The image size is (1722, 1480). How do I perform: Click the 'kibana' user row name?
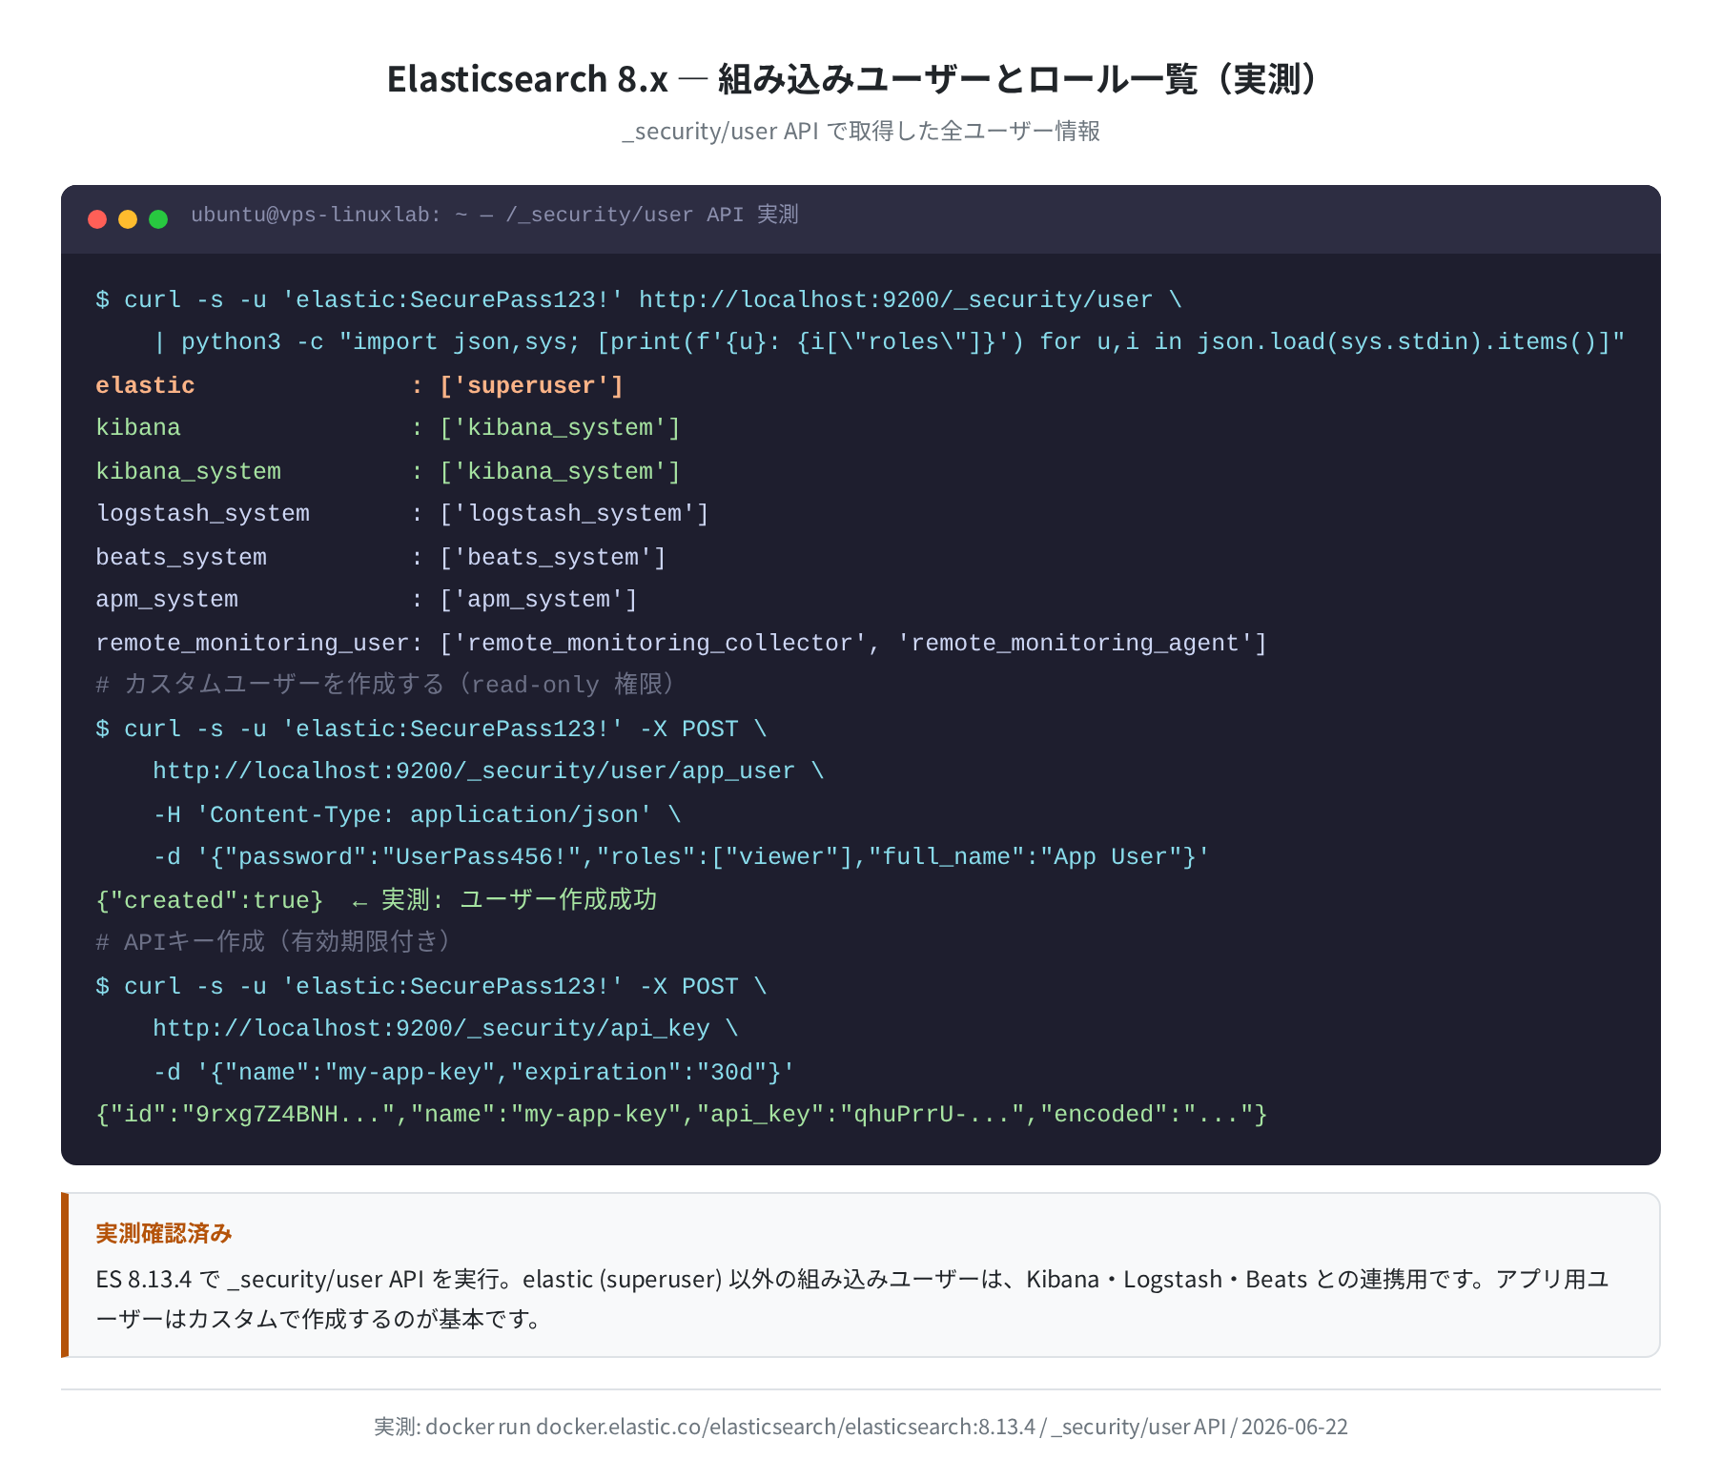pyautogui.click(x=138, y=427)
